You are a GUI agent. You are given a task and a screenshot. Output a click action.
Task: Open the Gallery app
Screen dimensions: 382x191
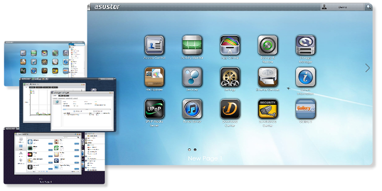click(x=305, y=109)
